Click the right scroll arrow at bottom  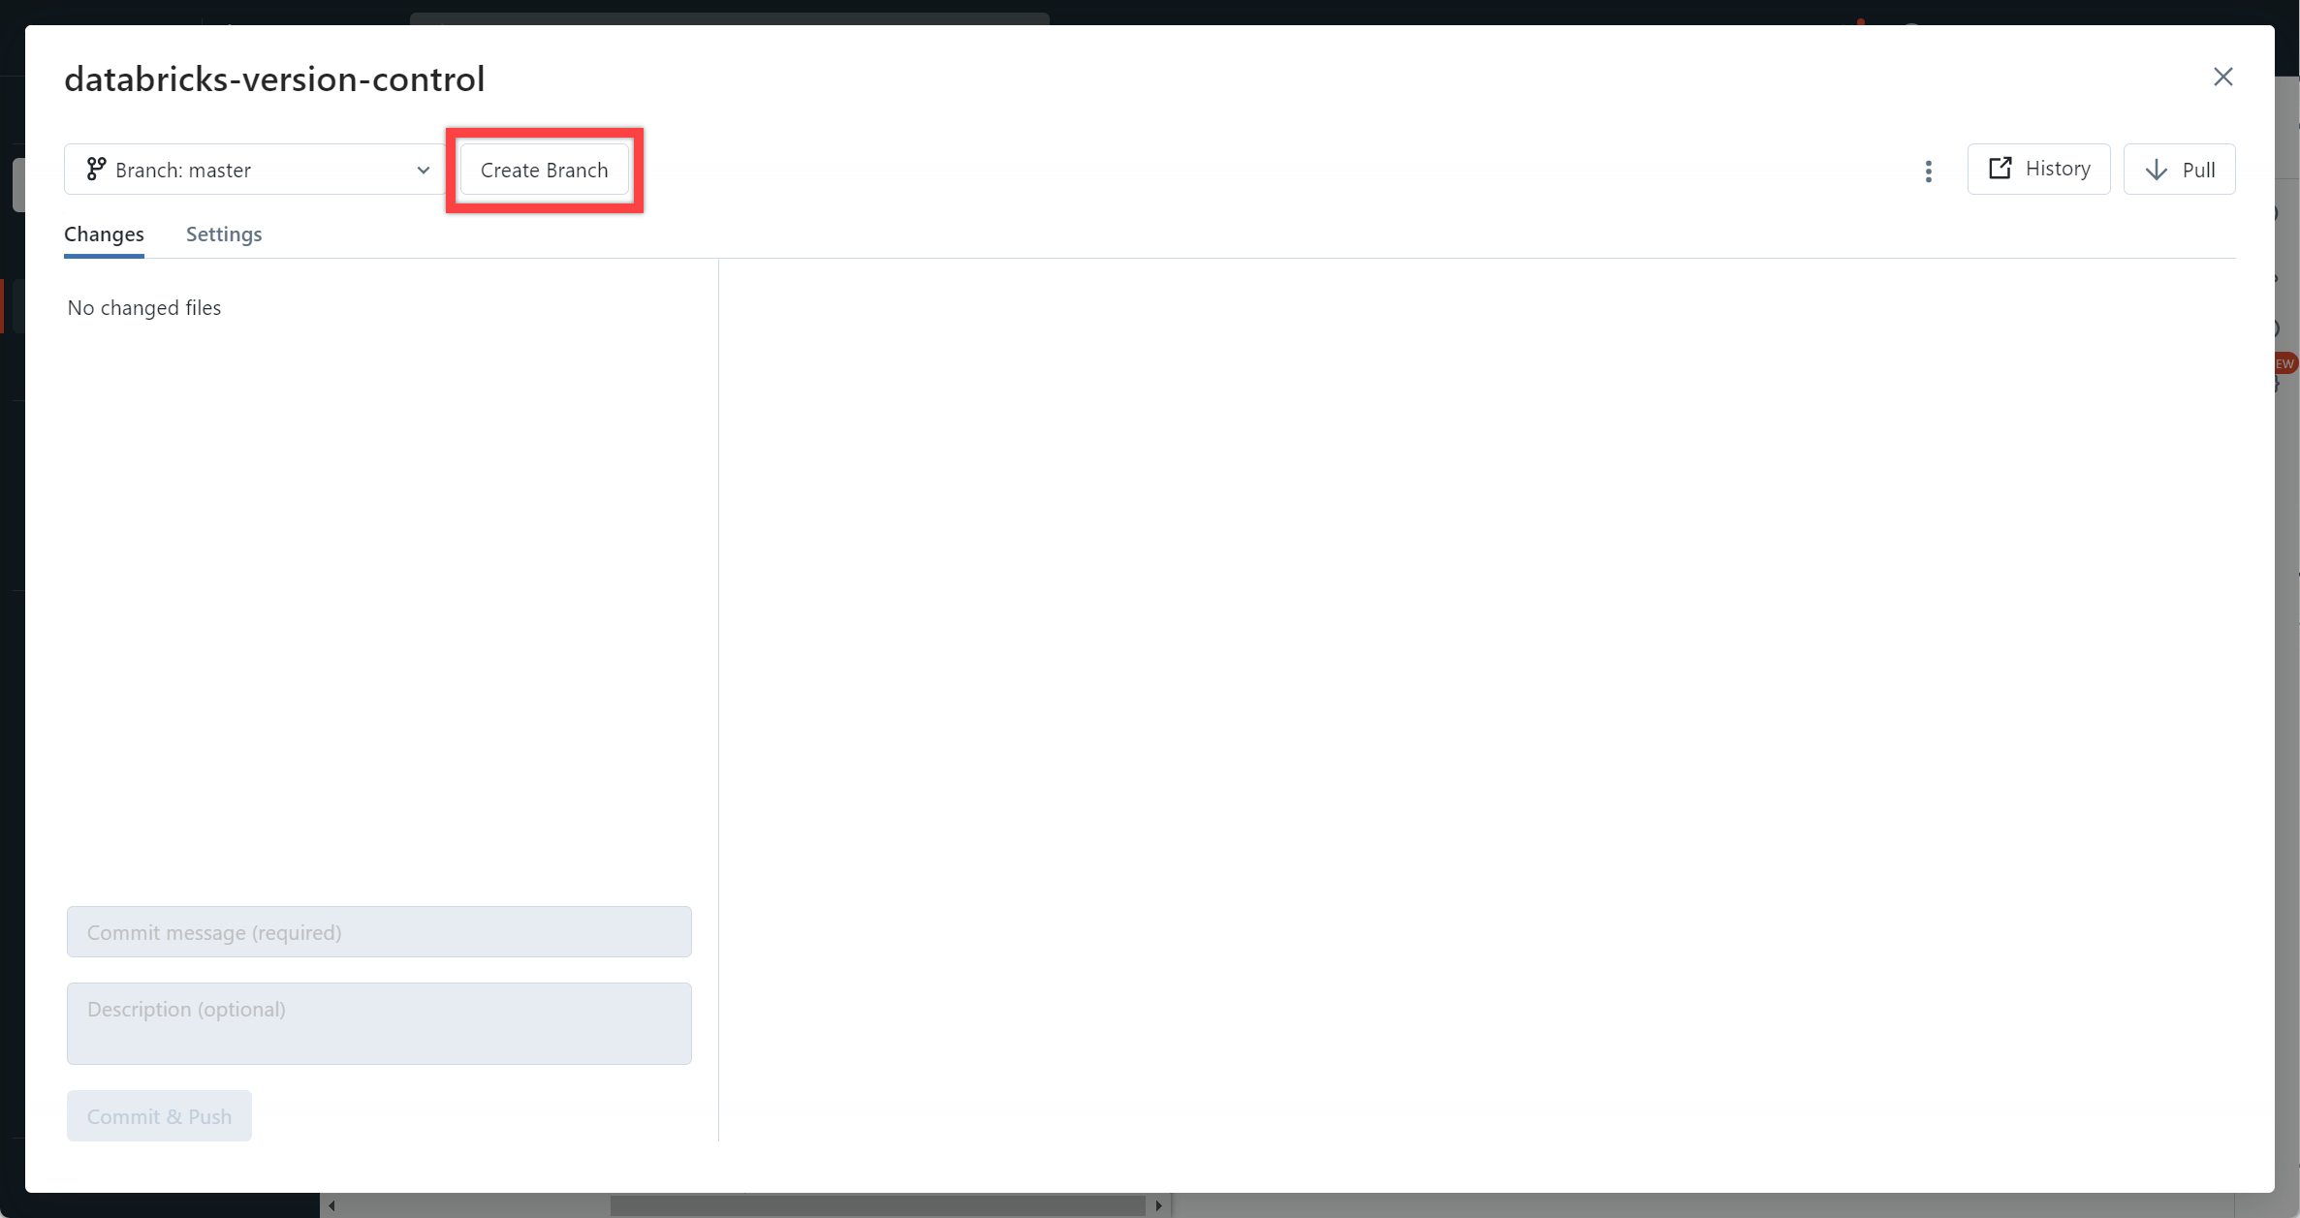click(x=1158, y=1205)
